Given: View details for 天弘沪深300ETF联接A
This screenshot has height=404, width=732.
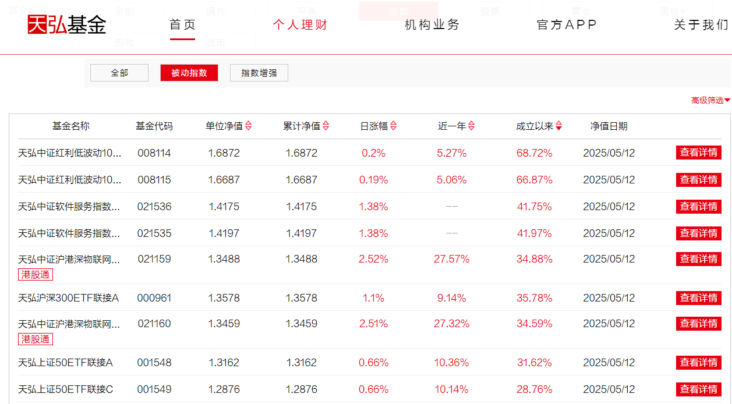Looking at the screenshot, I should (x=699, y=297).
